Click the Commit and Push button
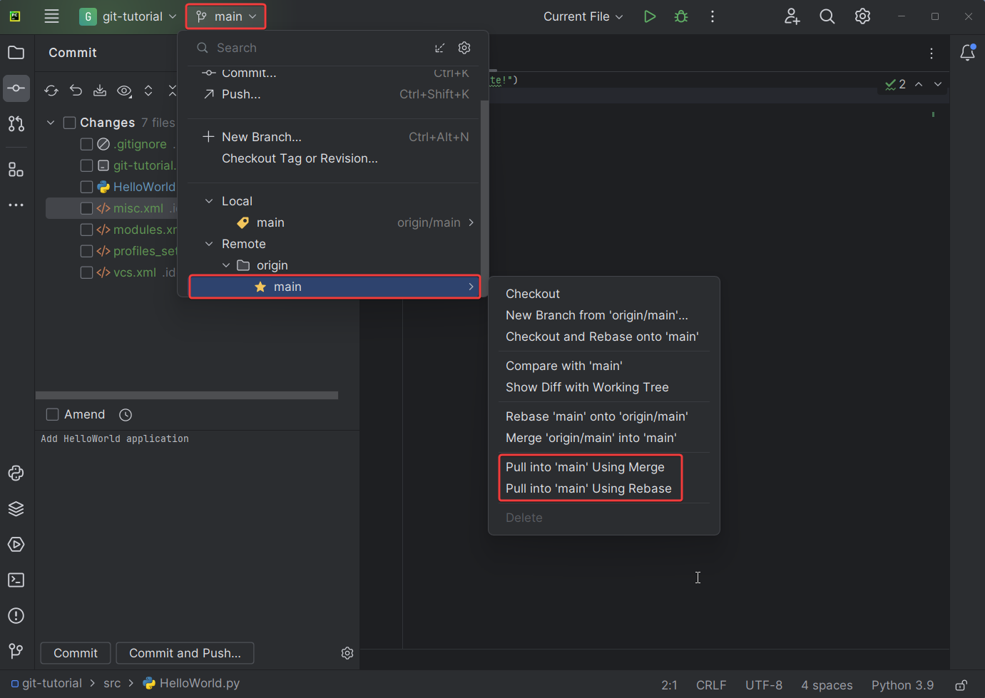Viewport: 985px width, 698px height. tap(185, 653)
